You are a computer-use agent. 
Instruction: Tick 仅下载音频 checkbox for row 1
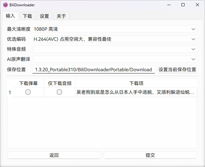59,92
